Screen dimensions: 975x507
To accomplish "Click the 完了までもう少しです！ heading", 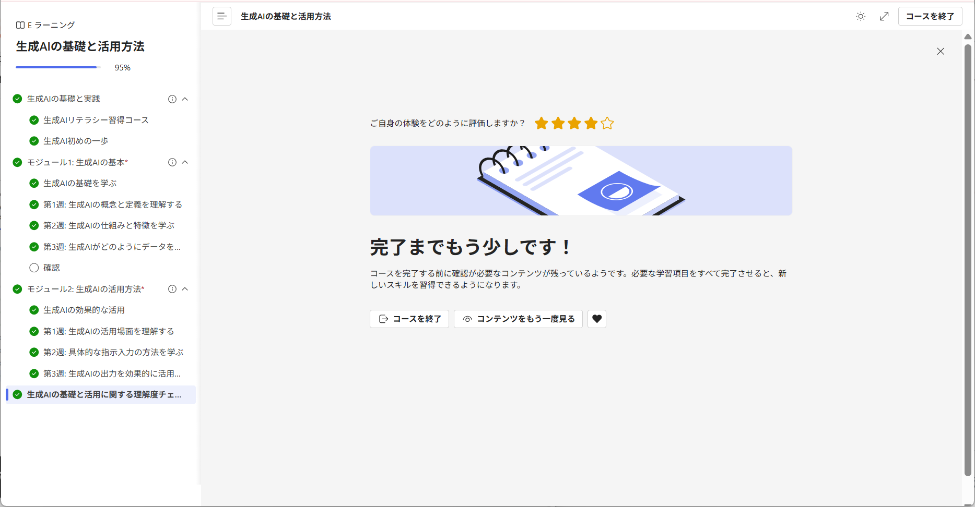I will [472, 247].
